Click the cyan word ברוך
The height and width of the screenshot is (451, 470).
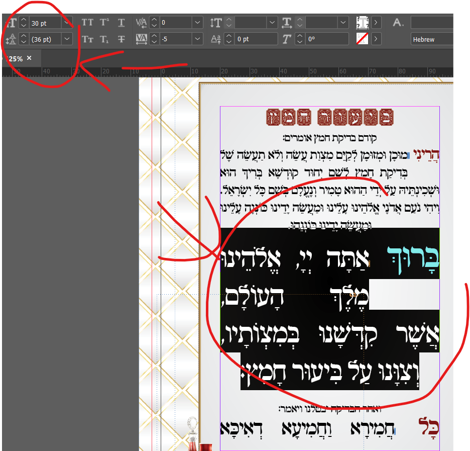point(413,259)
